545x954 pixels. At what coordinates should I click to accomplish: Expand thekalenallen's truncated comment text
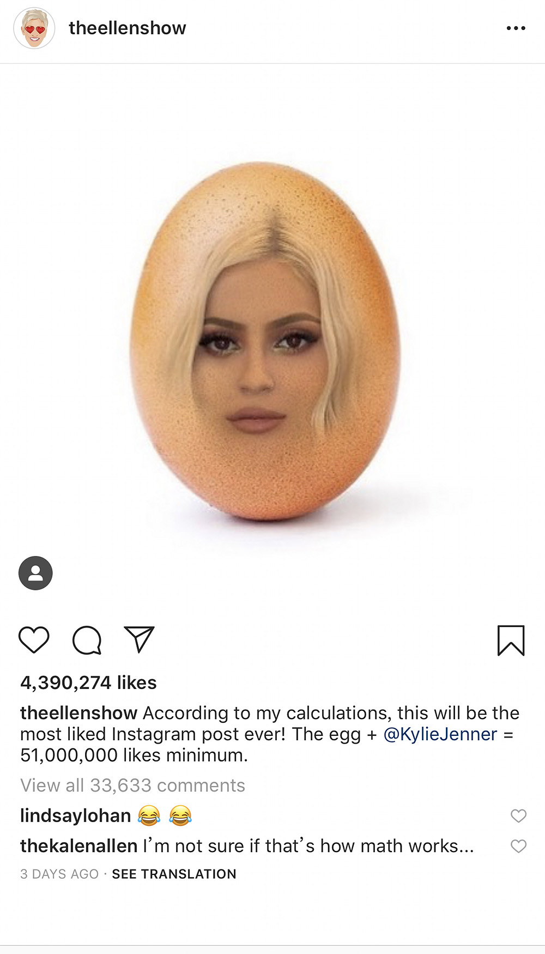click(x=308, y=846)
